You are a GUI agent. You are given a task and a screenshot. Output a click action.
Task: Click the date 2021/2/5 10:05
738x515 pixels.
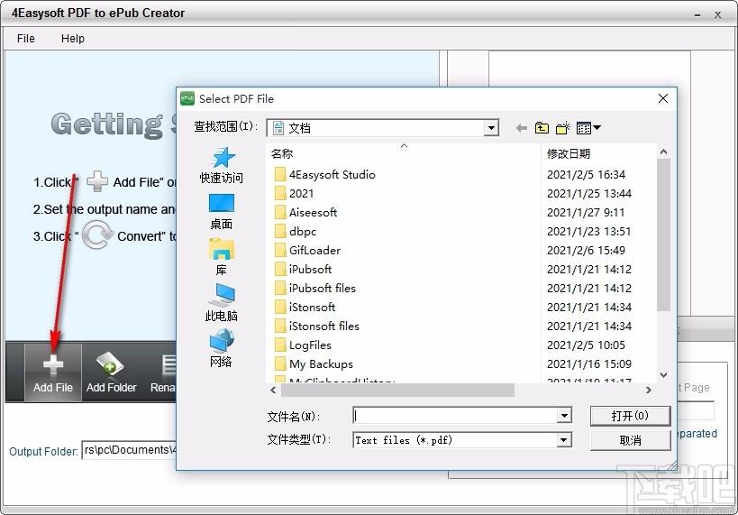(586, 345)
